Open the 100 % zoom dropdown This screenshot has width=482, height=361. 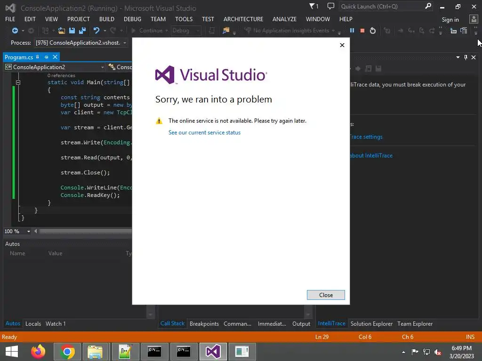tap(29, 231)
